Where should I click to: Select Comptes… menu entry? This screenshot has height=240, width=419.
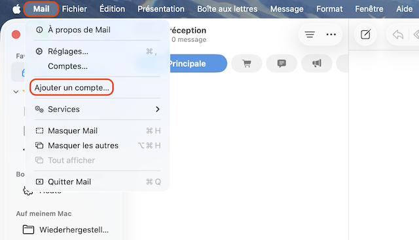(98, 66)
